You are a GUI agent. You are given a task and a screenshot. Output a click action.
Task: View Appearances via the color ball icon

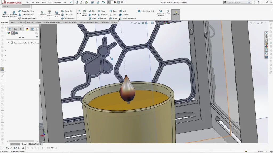click(9, 33)
